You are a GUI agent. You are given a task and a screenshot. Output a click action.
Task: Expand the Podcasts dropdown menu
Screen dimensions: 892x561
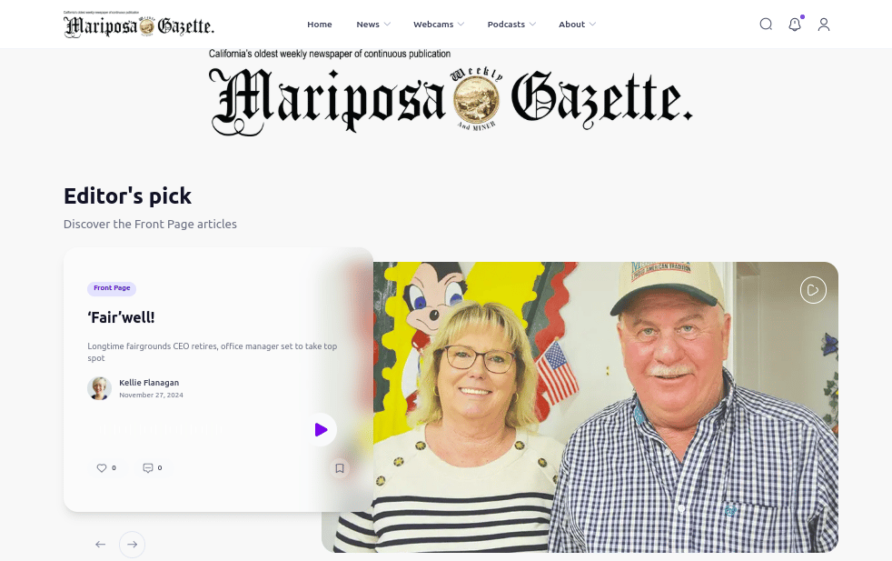[511, 24]
